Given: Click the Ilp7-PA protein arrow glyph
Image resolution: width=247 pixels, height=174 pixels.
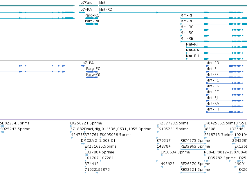Looking at the screenshot, I should [x=83, y=66].
